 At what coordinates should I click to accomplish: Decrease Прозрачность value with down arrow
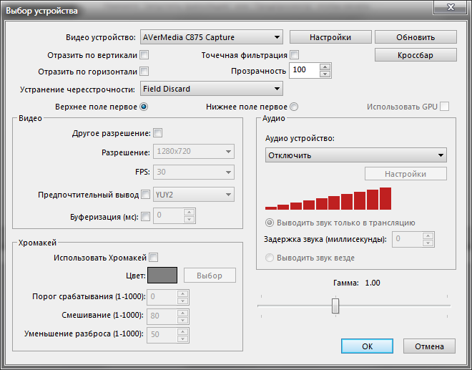[x=325, y=74]
